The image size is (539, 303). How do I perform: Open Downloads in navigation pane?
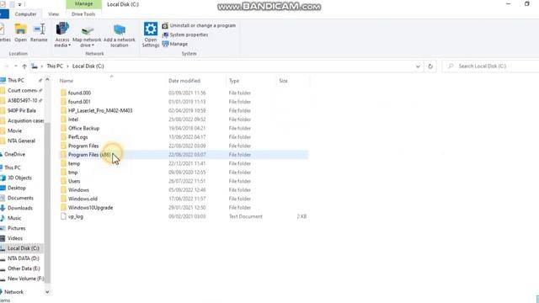[x=20, y=208]
